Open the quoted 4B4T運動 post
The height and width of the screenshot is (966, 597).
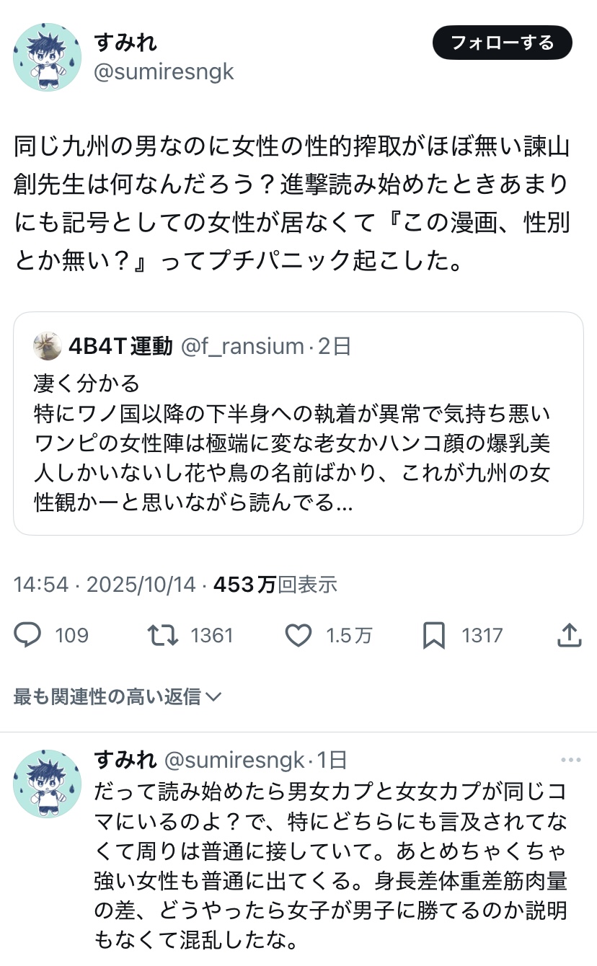(x=298, y=447)
